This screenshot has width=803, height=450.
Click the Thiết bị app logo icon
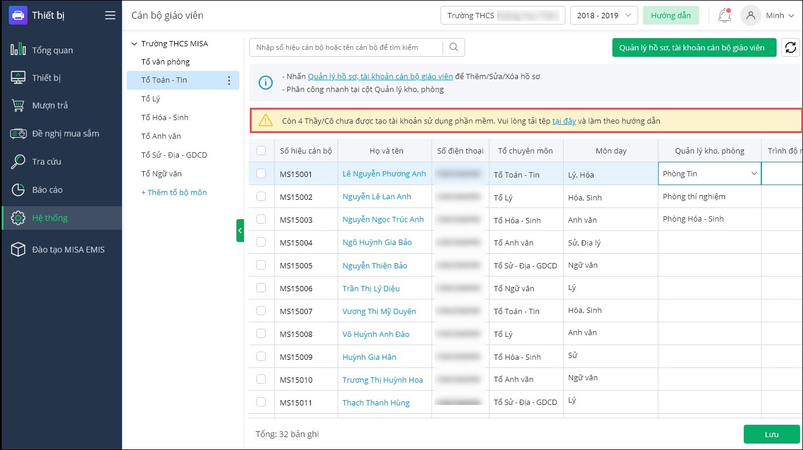coord(18,15)
